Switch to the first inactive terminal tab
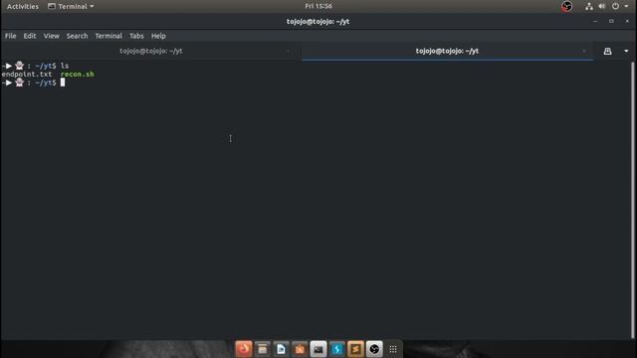This screenshot has height=358, width=637. point(150,51)
